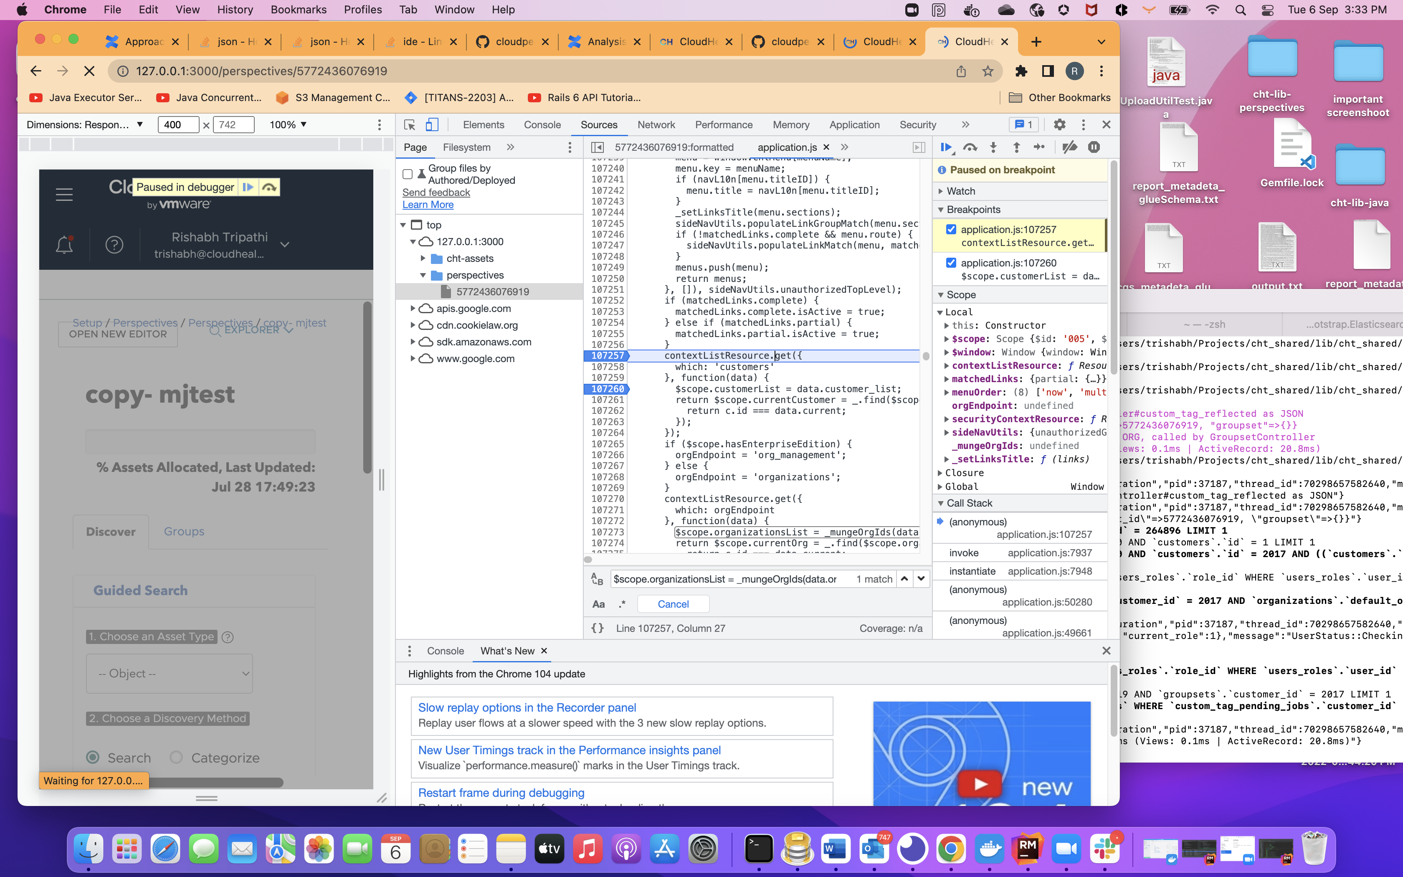Open Chrome extensions puzzle icon
Screen dimensions: 1403x877
[x=1021, y=71]
